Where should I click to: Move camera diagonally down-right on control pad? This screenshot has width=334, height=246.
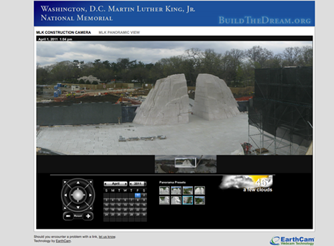click(91, 208)
